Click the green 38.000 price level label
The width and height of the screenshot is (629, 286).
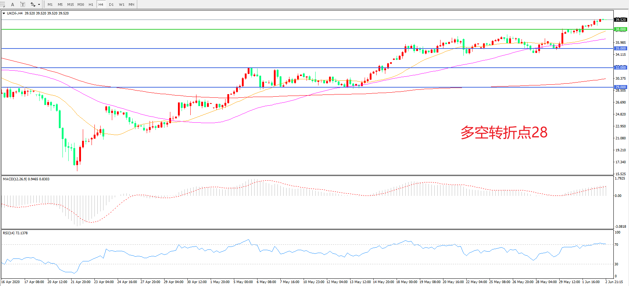point(620,29)
